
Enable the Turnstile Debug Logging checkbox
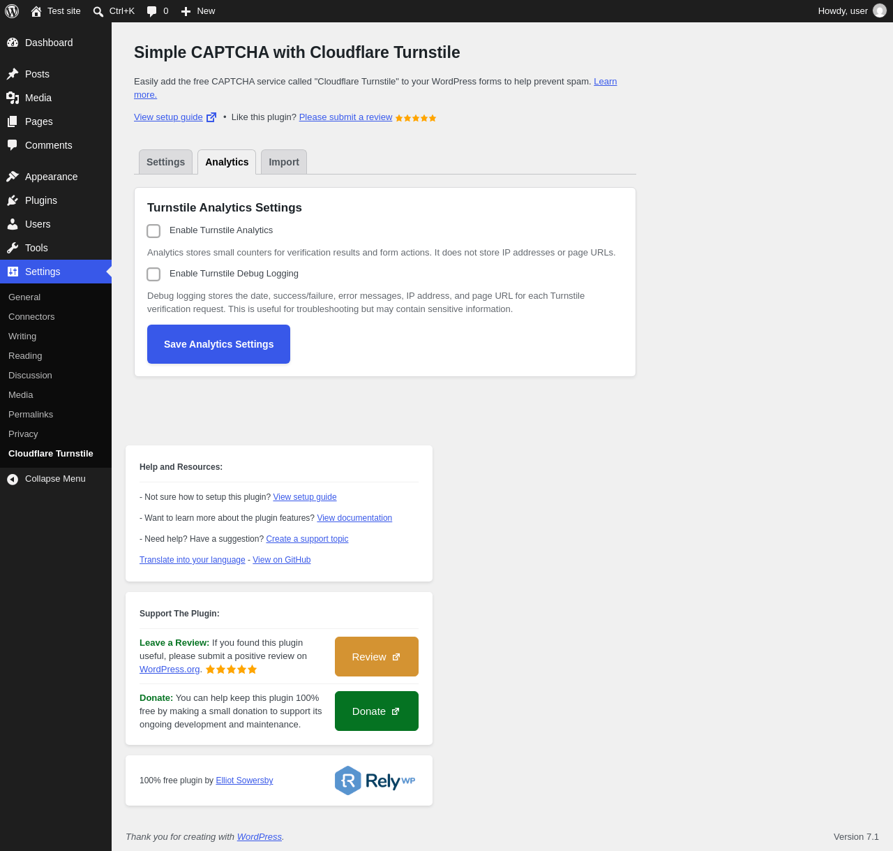tap(153, 274)
